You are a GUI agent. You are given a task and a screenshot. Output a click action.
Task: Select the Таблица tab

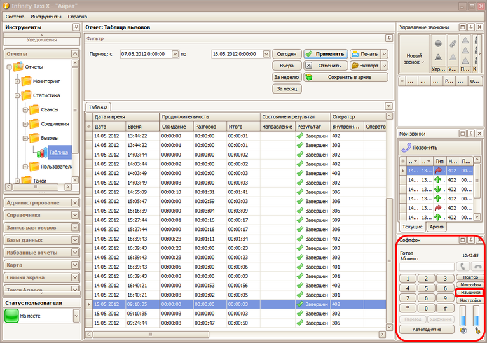[98, 107]
